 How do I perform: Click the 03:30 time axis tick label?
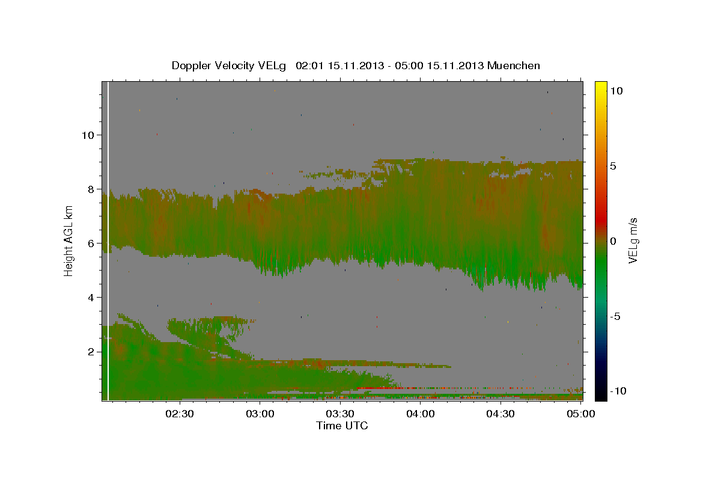tap(340, 414)
